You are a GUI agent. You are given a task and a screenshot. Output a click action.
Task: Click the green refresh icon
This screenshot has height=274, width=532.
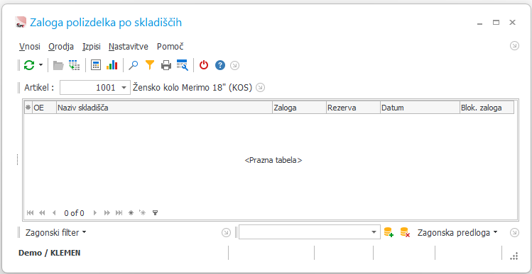(29, 65)
